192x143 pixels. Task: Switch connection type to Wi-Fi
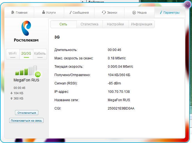pyautogui.click(x=13, y=54)
